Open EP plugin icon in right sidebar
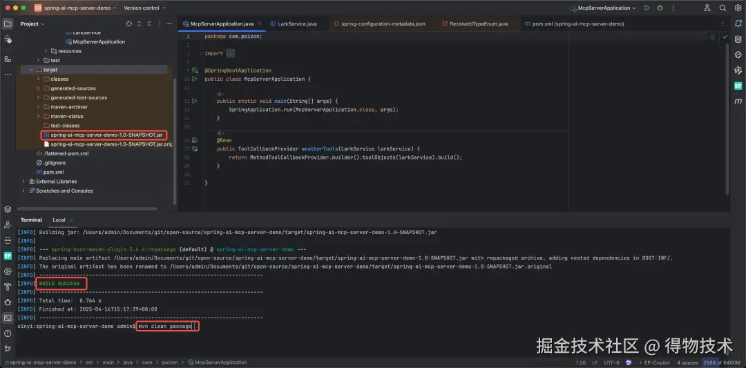The width and height of the screenshot is (746, 368). point(738,86)
